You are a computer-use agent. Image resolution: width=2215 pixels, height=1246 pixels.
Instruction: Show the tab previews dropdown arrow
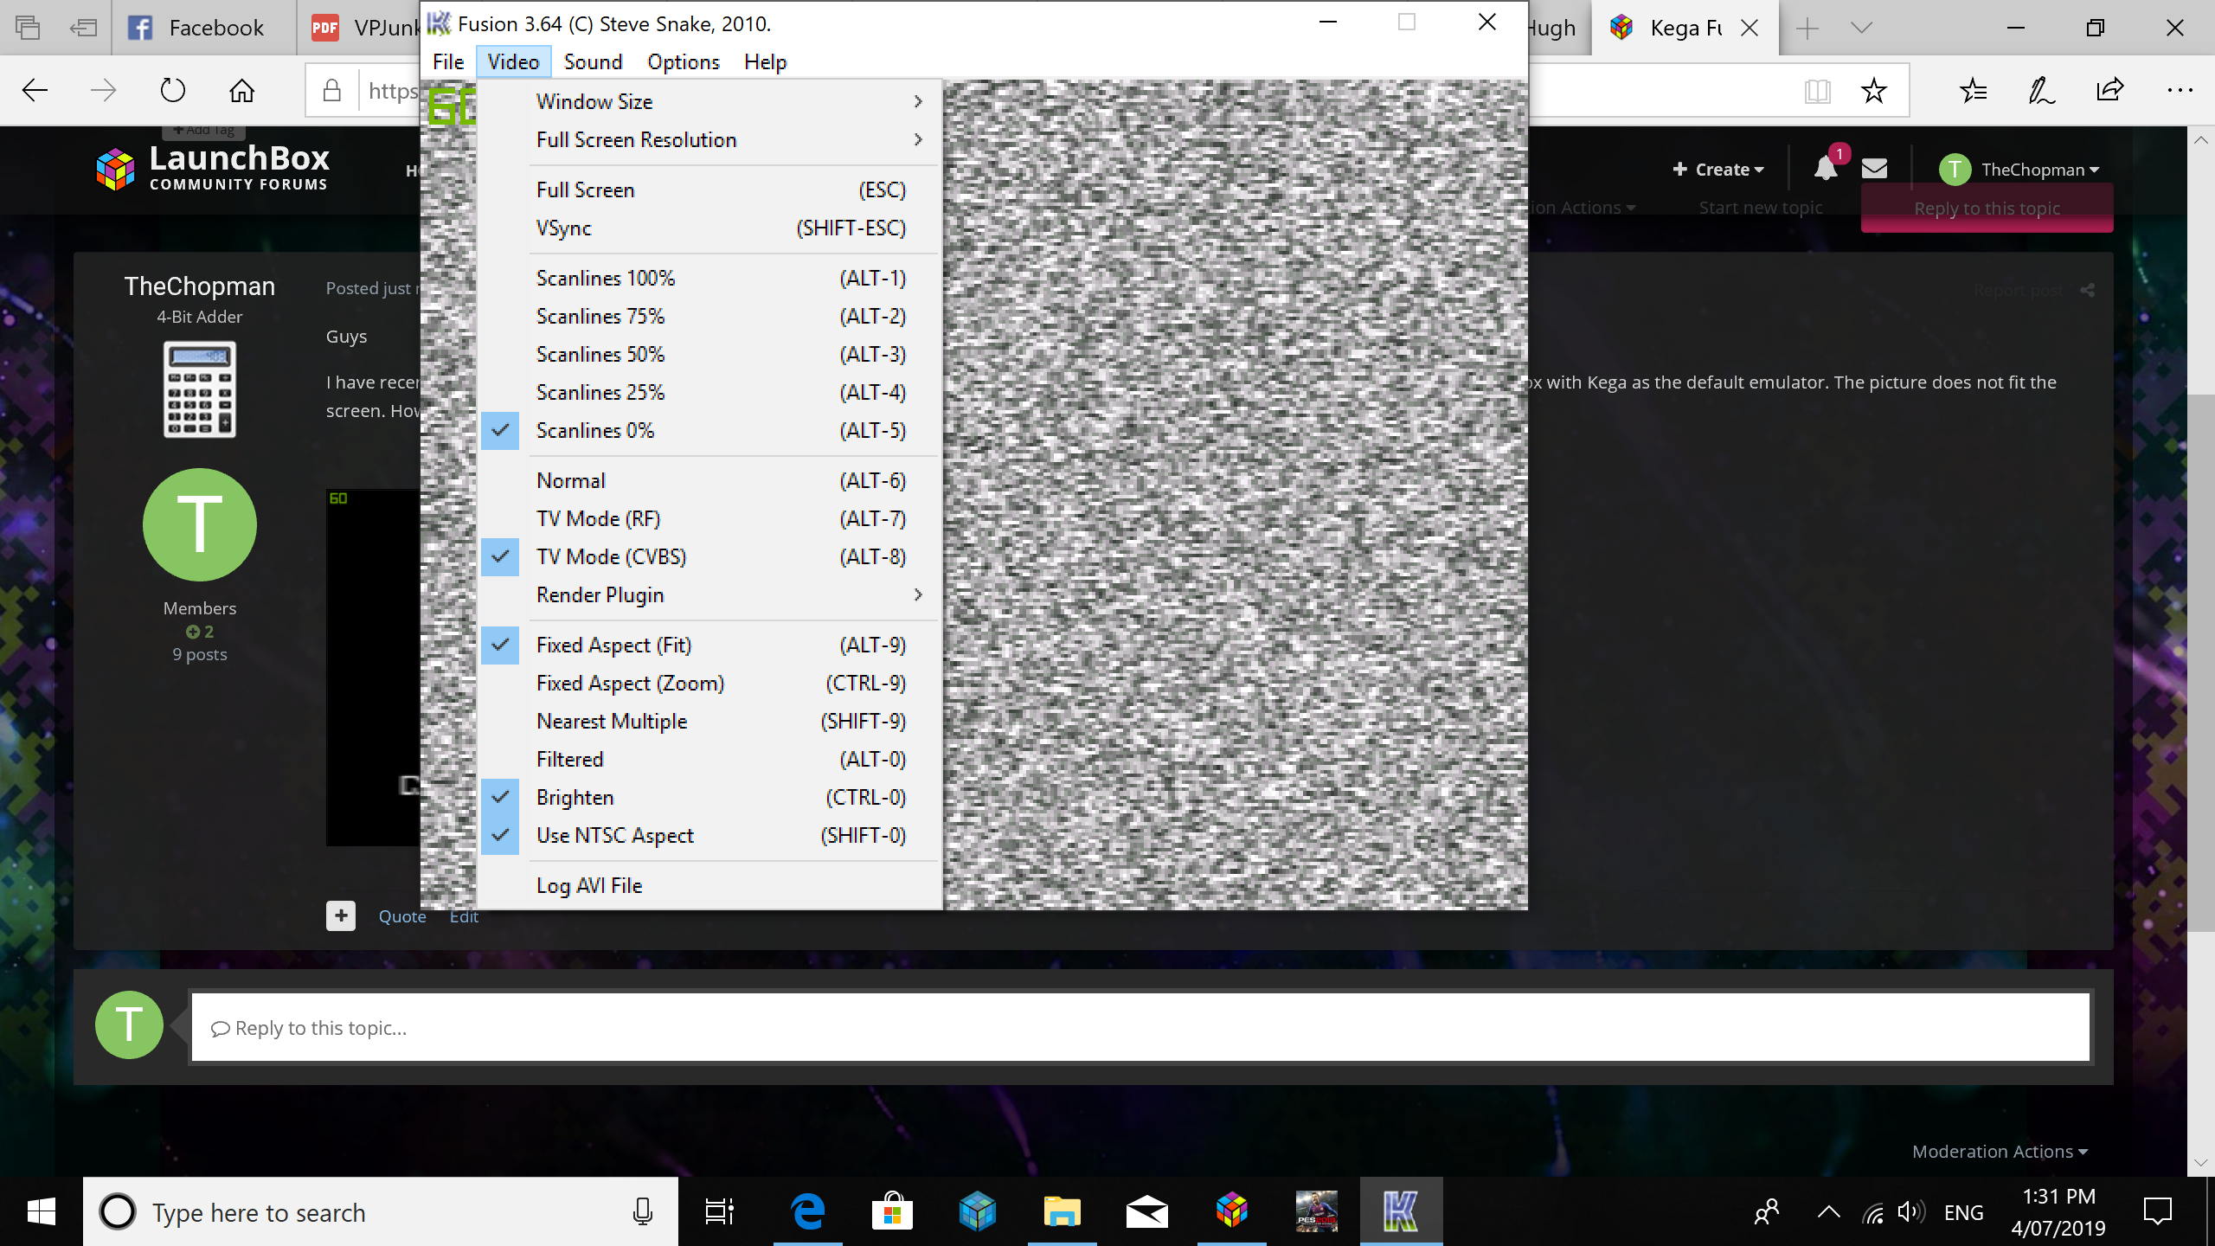(x=1862, y=28)
